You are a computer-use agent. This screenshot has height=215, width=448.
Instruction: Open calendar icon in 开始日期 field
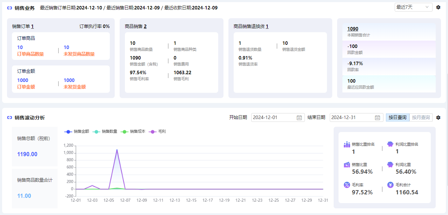(299, 118)
